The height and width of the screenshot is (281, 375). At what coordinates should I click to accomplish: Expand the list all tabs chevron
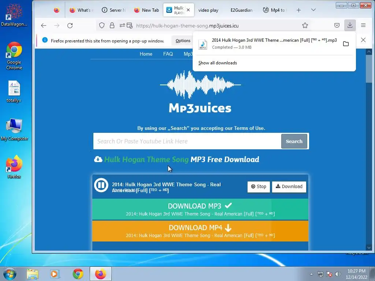point(313,10)
